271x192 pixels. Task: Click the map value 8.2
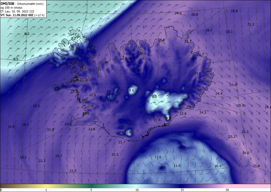pos(27,34)
